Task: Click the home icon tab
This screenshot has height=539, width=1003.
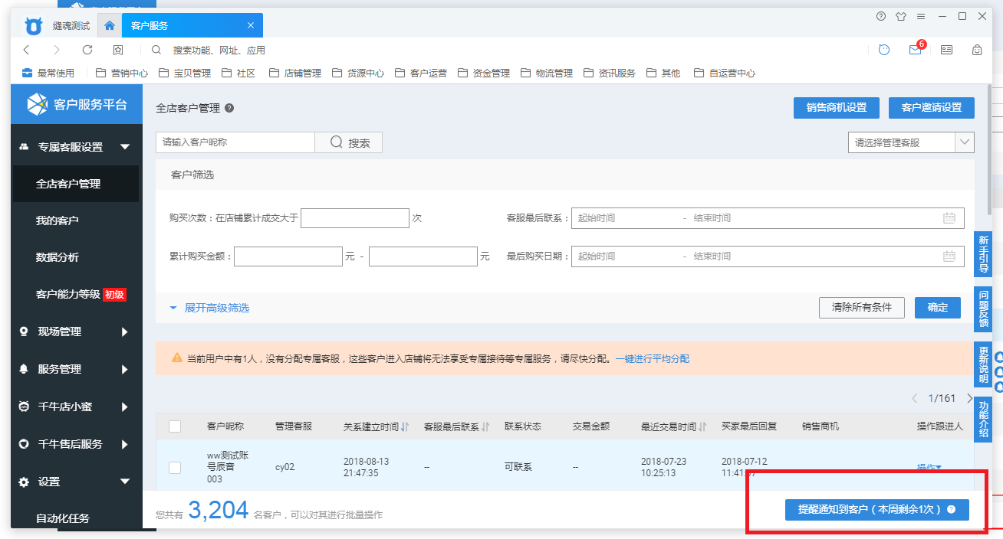Action: (110, 25)
